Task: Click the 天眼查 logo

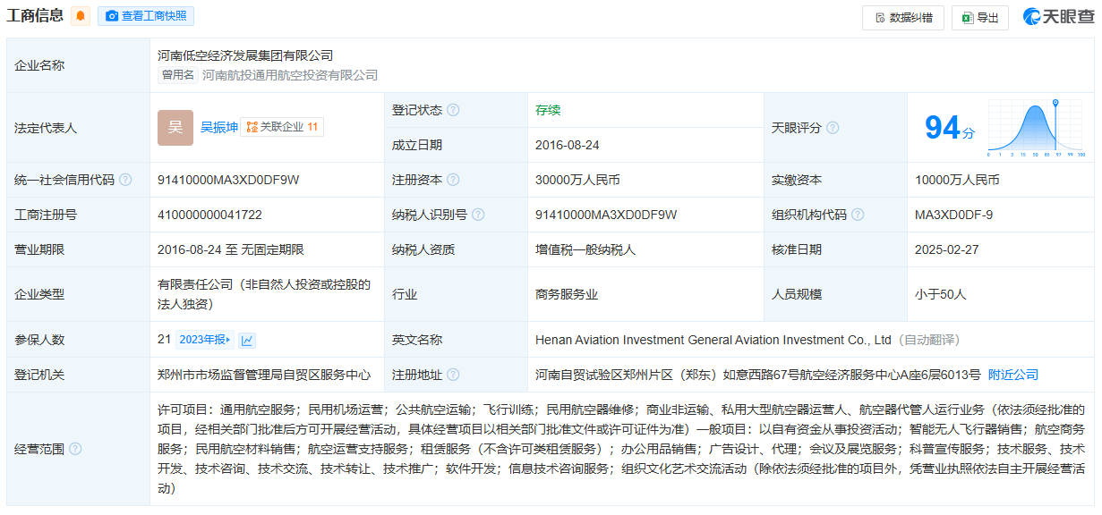Action: click(x=1058, y=16)
